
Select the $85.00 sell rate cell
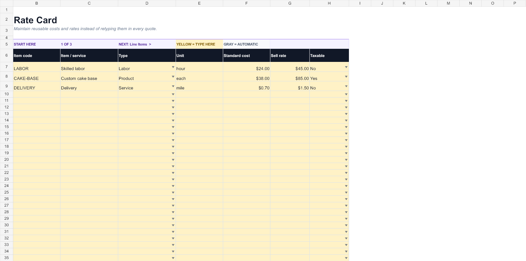(290, 77)
